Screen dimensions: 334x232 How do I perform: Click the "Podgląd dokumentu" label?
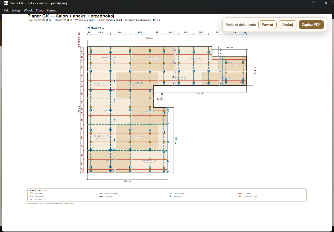point(241,25)
